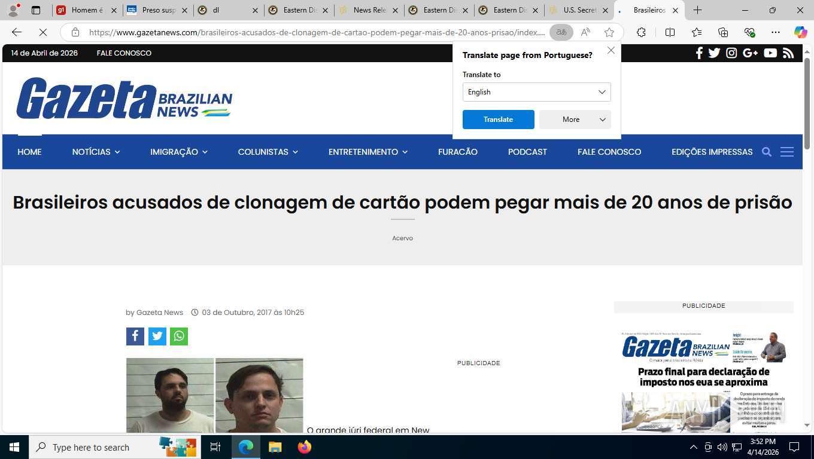Open Gazeta Facebook page icon in header
The height and width of the screenshot is (459, 814).
click(x=699, y=53)
